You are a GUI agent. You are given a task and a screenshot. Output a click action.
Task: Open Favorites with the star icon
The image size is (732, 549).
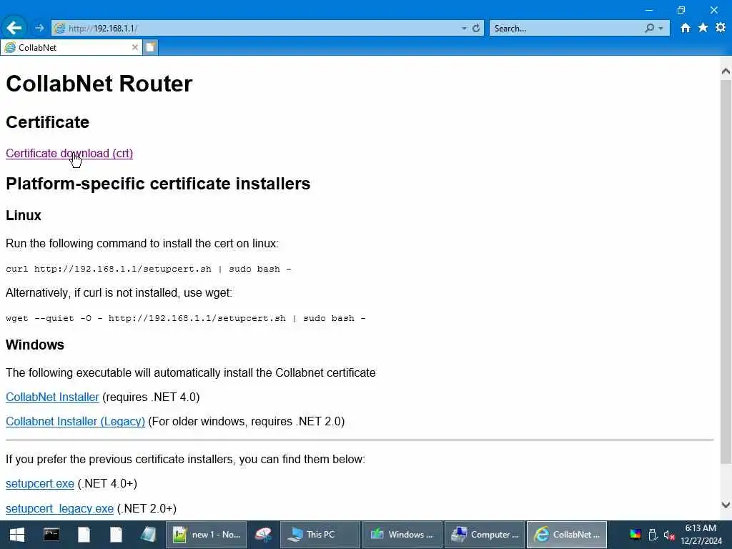click(703, 28)
